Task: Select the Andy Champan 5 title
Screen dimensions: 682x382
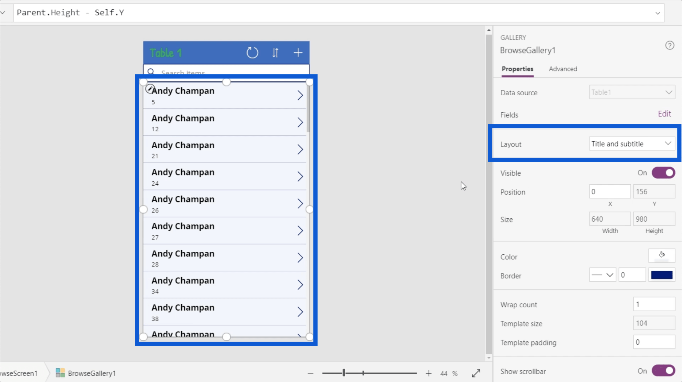Action: coord(183,91)
